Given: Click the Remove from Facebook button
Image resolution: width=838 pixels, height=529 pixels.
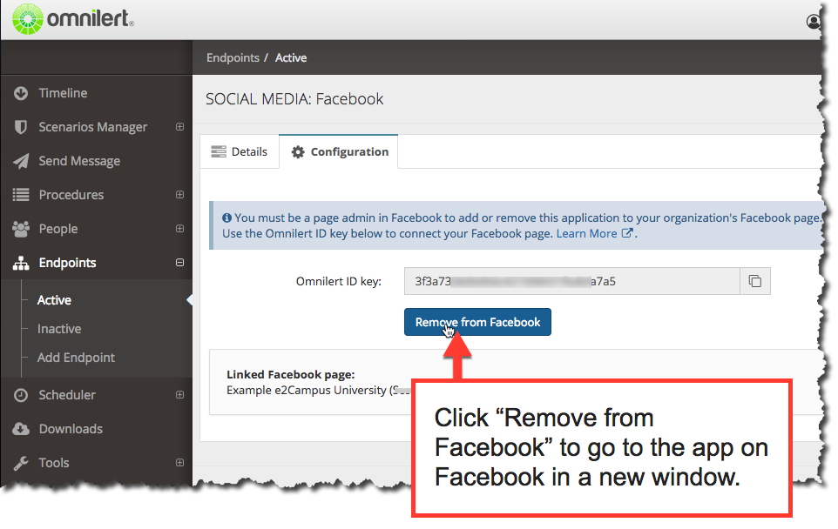Looking at the screenshot, I should [477, 322].
